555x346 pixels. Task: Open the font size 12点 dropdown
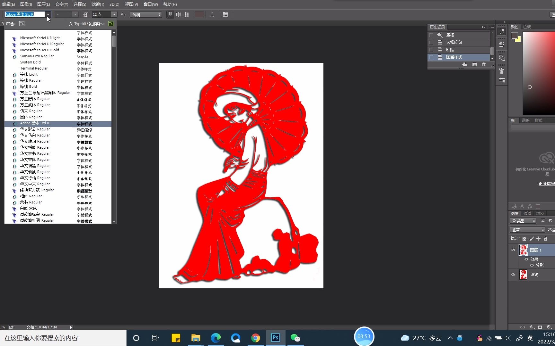(x=114, y=14)
